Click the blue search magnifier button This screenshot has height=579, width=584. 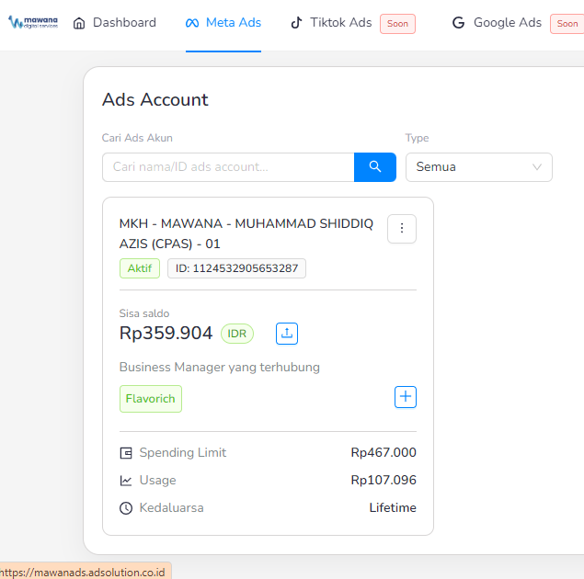[375, 167]
